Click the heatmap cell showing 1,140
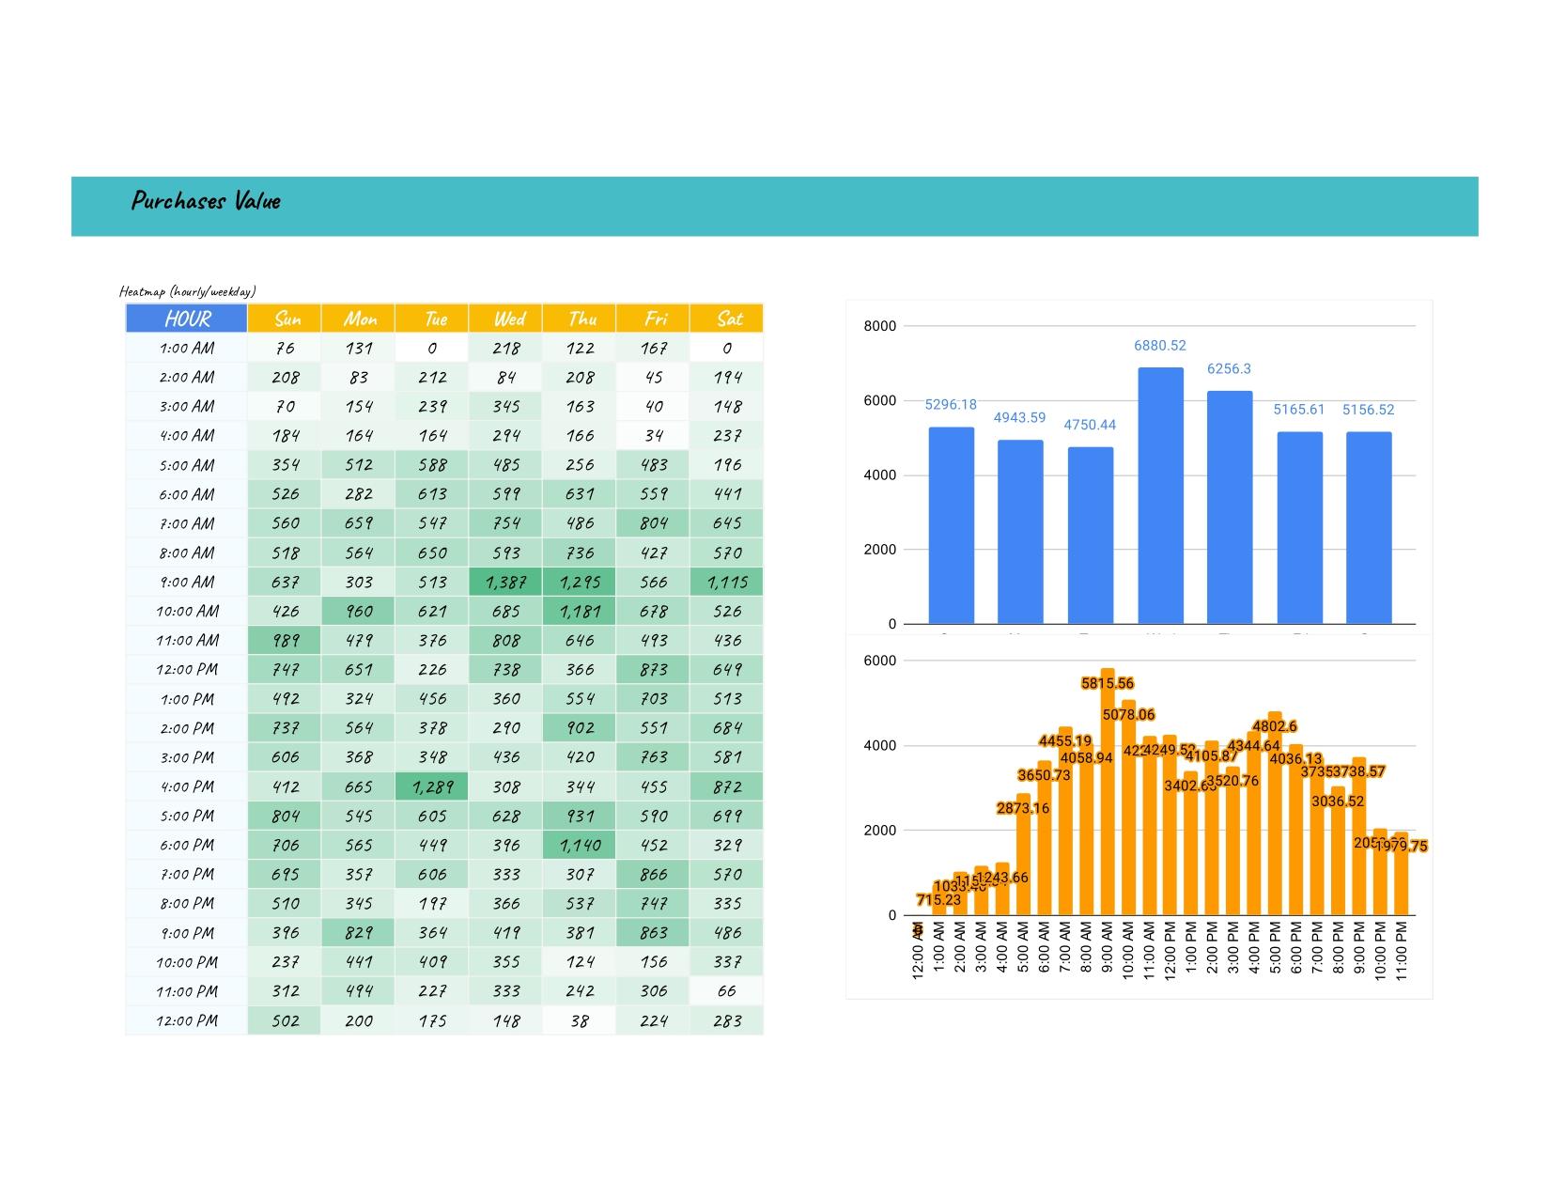 [x=580, y=845]
